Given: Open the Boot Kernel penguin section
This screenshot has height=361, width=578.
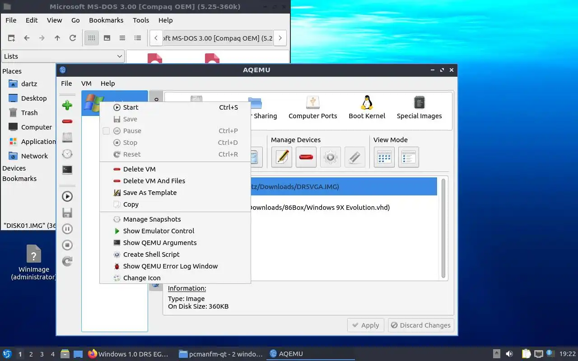Looking at the screenshot, I should click(x=367, y=107).
